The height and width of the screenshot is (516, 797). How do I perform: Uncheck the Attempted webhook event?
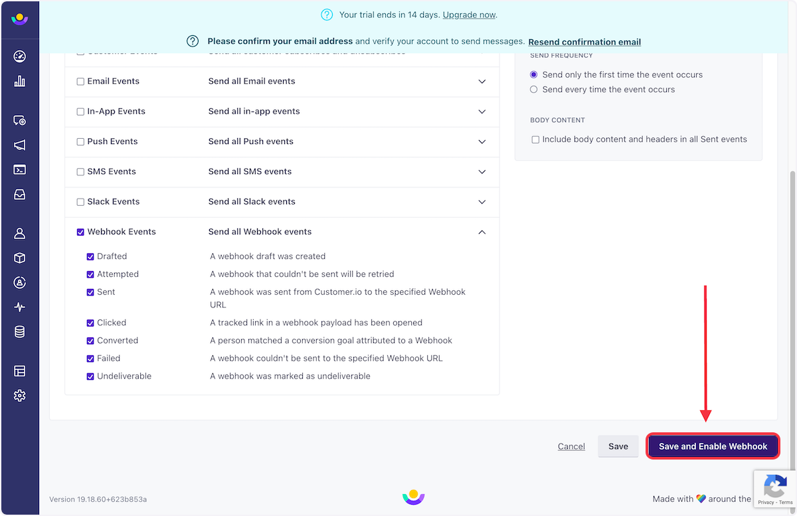90,274
